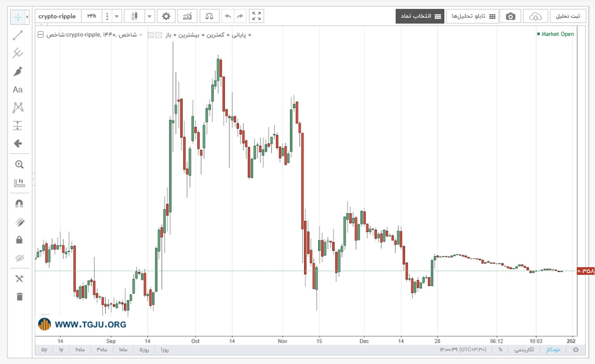Viewport: 595px width, 364px height.
Task: Toggle hide all drawings eye icon
Action: (19, 258)
